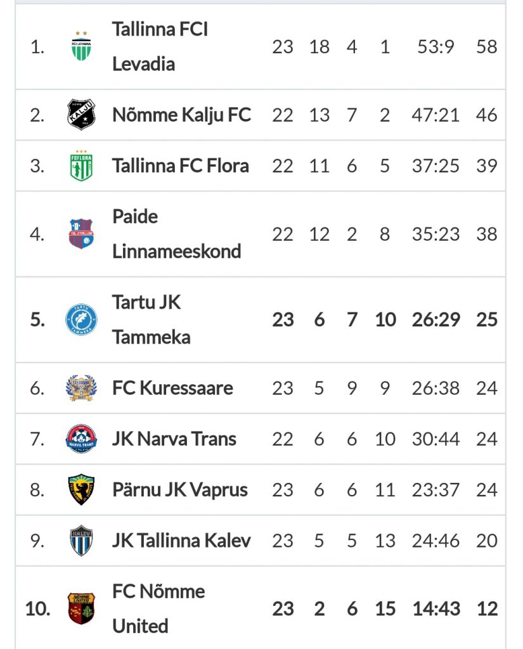
Task: Open the Tallinna FC Flora team link
Action: pos(181,165)
